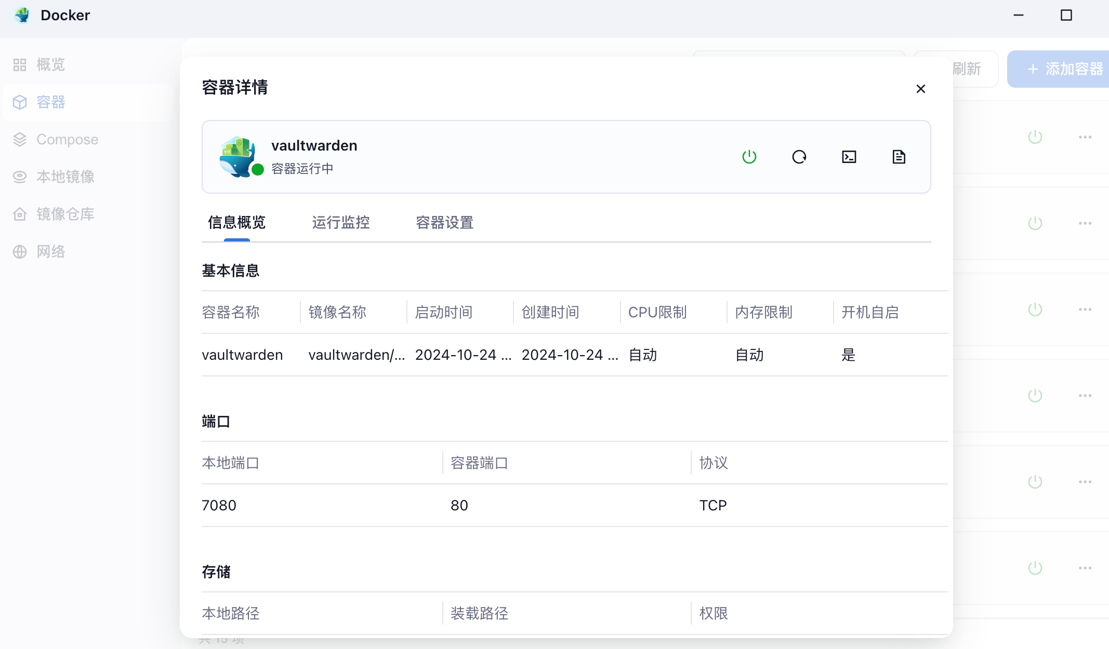
Task: Open 容器 in the sidebar
Action: click(x=87, y=102)
